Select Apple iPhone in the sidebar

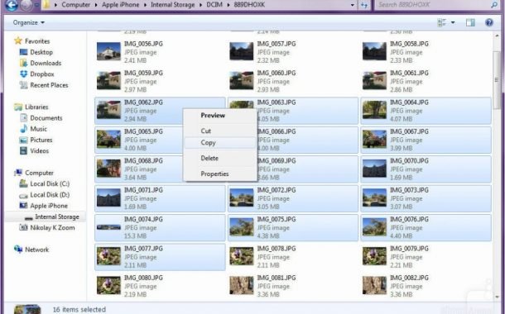coord(49,206)
